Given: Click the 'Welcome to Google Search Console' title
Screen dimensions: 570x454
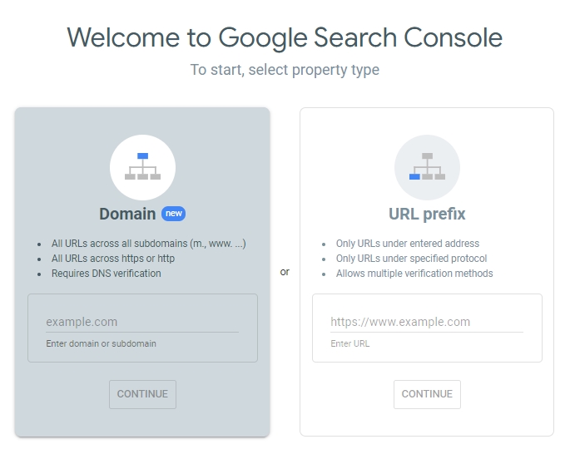Looking at the screenshot, I should (x=285, y=37).
